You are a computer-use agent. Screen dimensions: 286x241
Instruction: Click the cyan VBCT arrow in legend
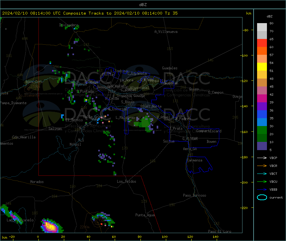262,174
